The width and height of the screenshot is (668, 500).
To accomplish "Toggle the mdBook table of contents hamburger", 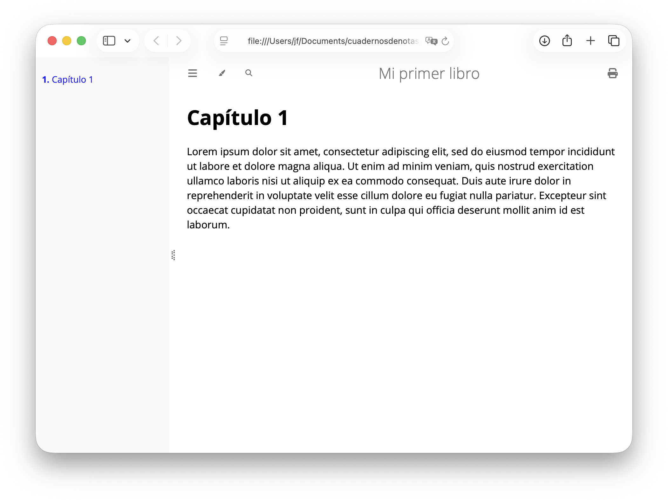I will coord(193,73).
